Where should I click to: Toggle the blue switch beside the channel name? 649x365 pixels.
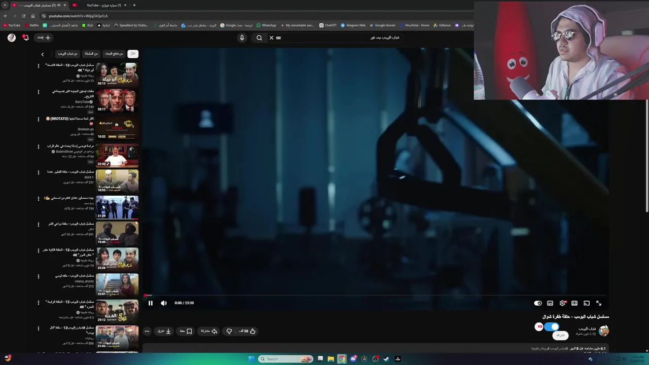point(551,327)
